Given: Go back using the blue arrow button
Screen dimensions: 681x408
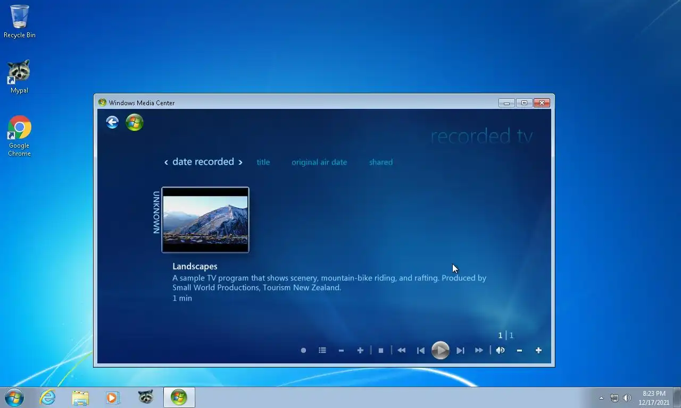Looking at the screenshot, I should click(x=112, y=123).
